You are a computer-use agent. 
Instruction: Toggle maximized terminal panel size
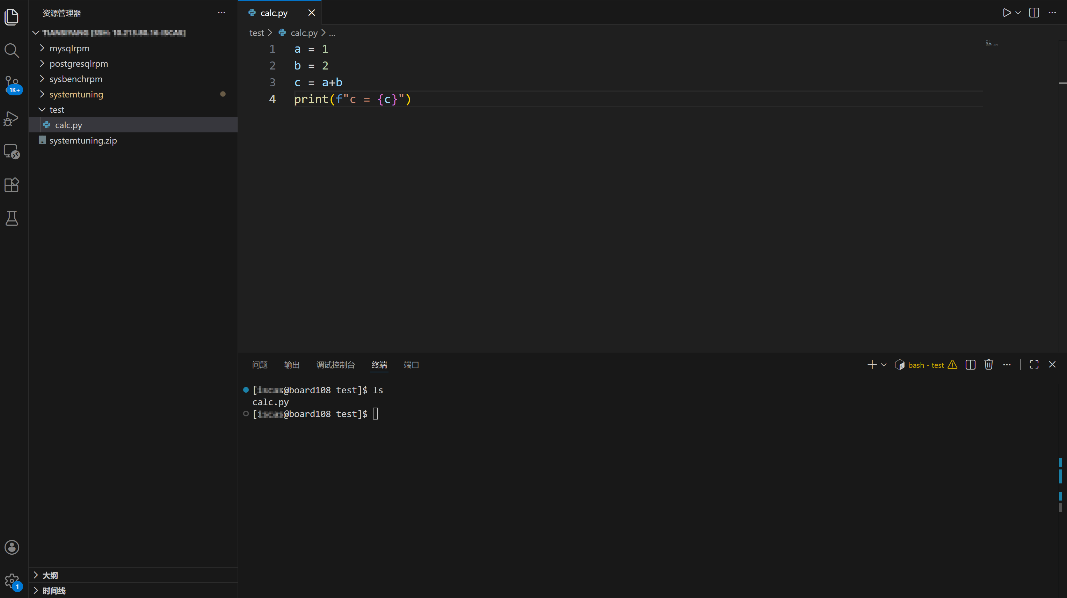(x=1034, y=364)
